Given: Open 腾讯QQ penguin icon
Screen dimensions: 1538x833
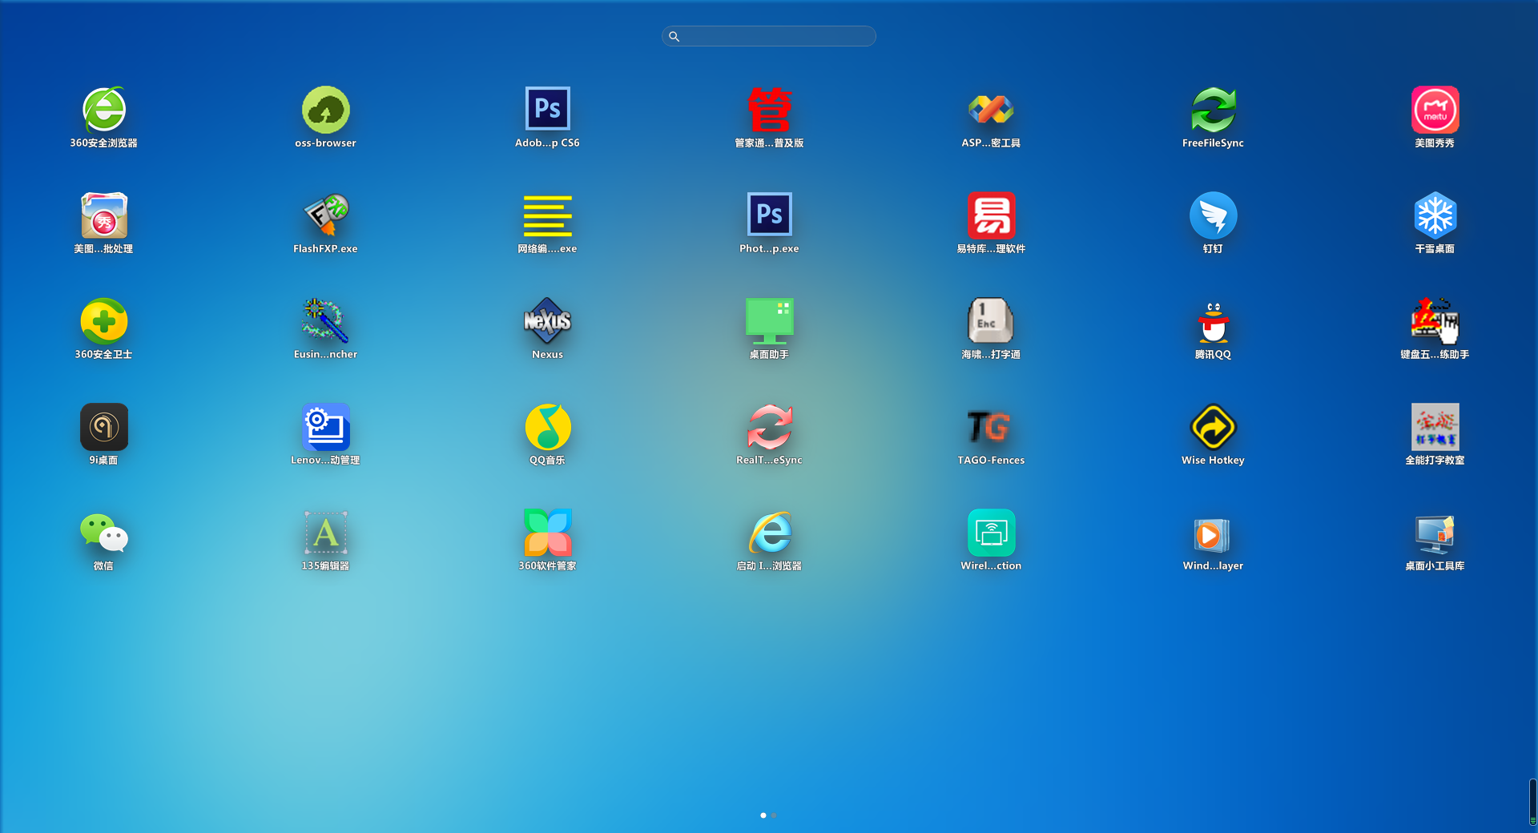Looking at the screenshot, I should [1214, 321].
